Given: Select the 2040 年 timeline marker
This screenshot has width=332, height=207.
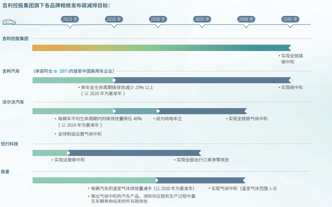Looking at the screenshot, I should 246,19.
